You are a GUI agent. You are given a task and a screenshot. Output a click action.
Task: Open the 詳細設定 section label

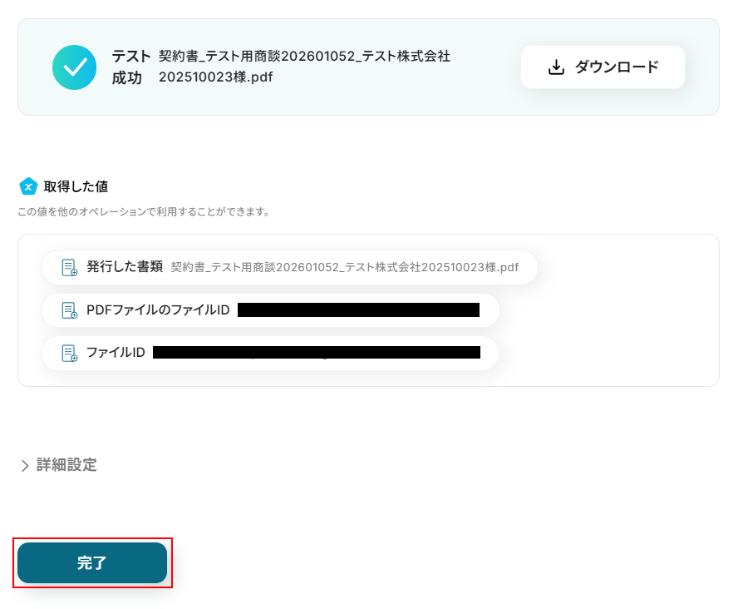(x=66, y=465)
